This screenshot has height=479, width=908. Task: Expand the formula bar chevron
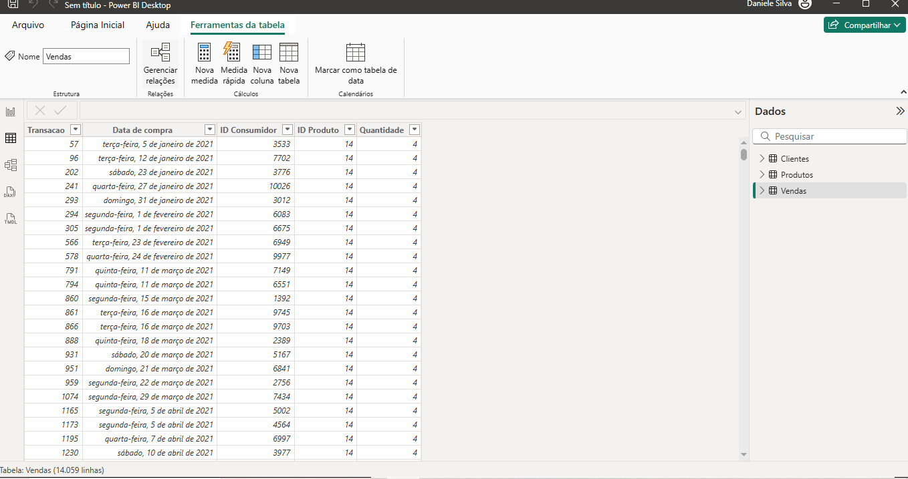click(x=738, y=112)
